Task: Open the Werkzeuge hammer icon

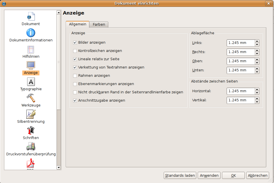Action: [31, 98]
